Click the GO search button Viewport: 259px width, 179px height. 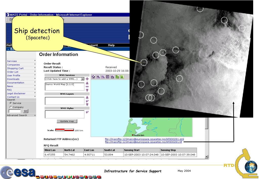click(x=26, y=111)
